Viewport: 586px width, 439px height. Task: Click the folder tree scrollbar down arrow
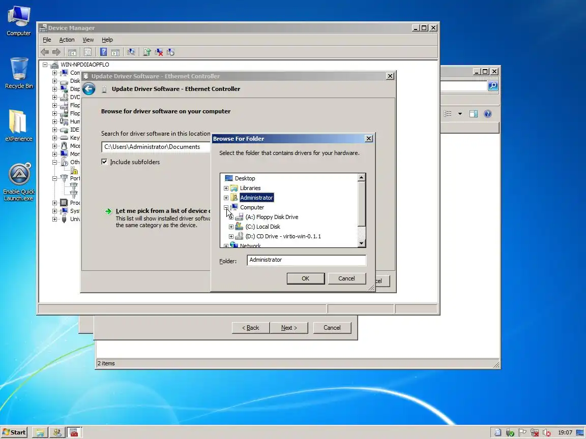pyautogui.click(x=361, y=243)
